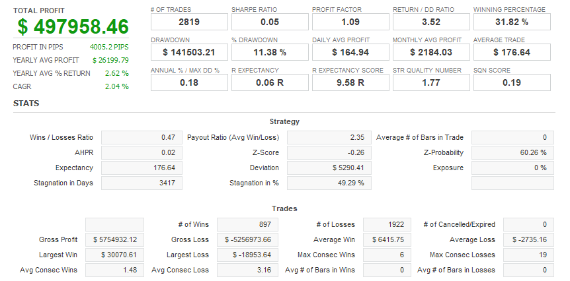570x281 pixels.
Task: Click the Sharpe Ratio value box
Action: (x=270, y=22)
